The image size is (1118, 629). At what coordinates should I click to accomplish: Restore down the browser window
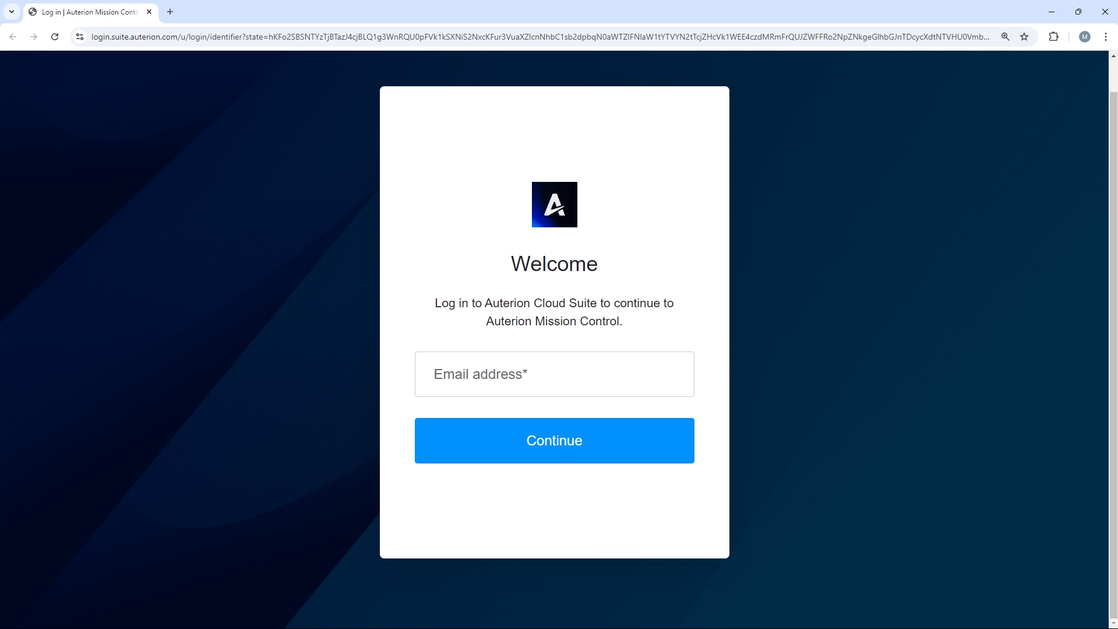point(1078,12)
